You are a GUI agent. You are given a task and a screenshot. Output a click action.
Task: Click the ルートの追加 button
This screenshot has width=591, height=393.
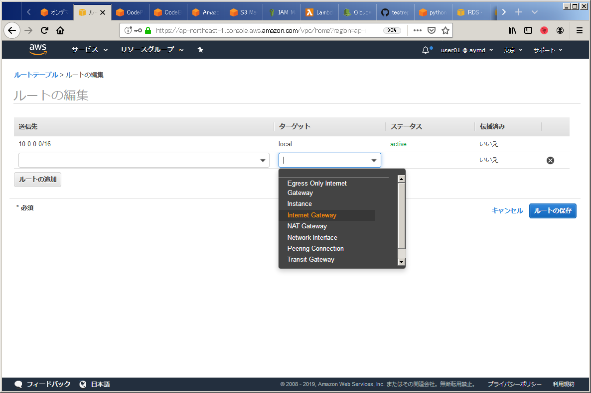[x=38, y=179]
